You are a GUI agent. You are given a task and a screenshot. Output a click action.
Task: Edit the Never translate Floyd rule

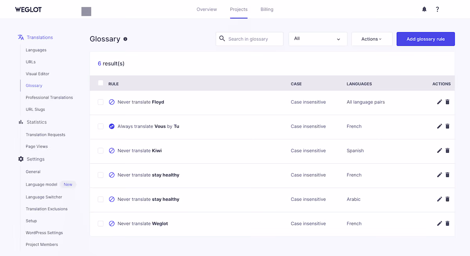pyautogui.click(x=439, y=102)
